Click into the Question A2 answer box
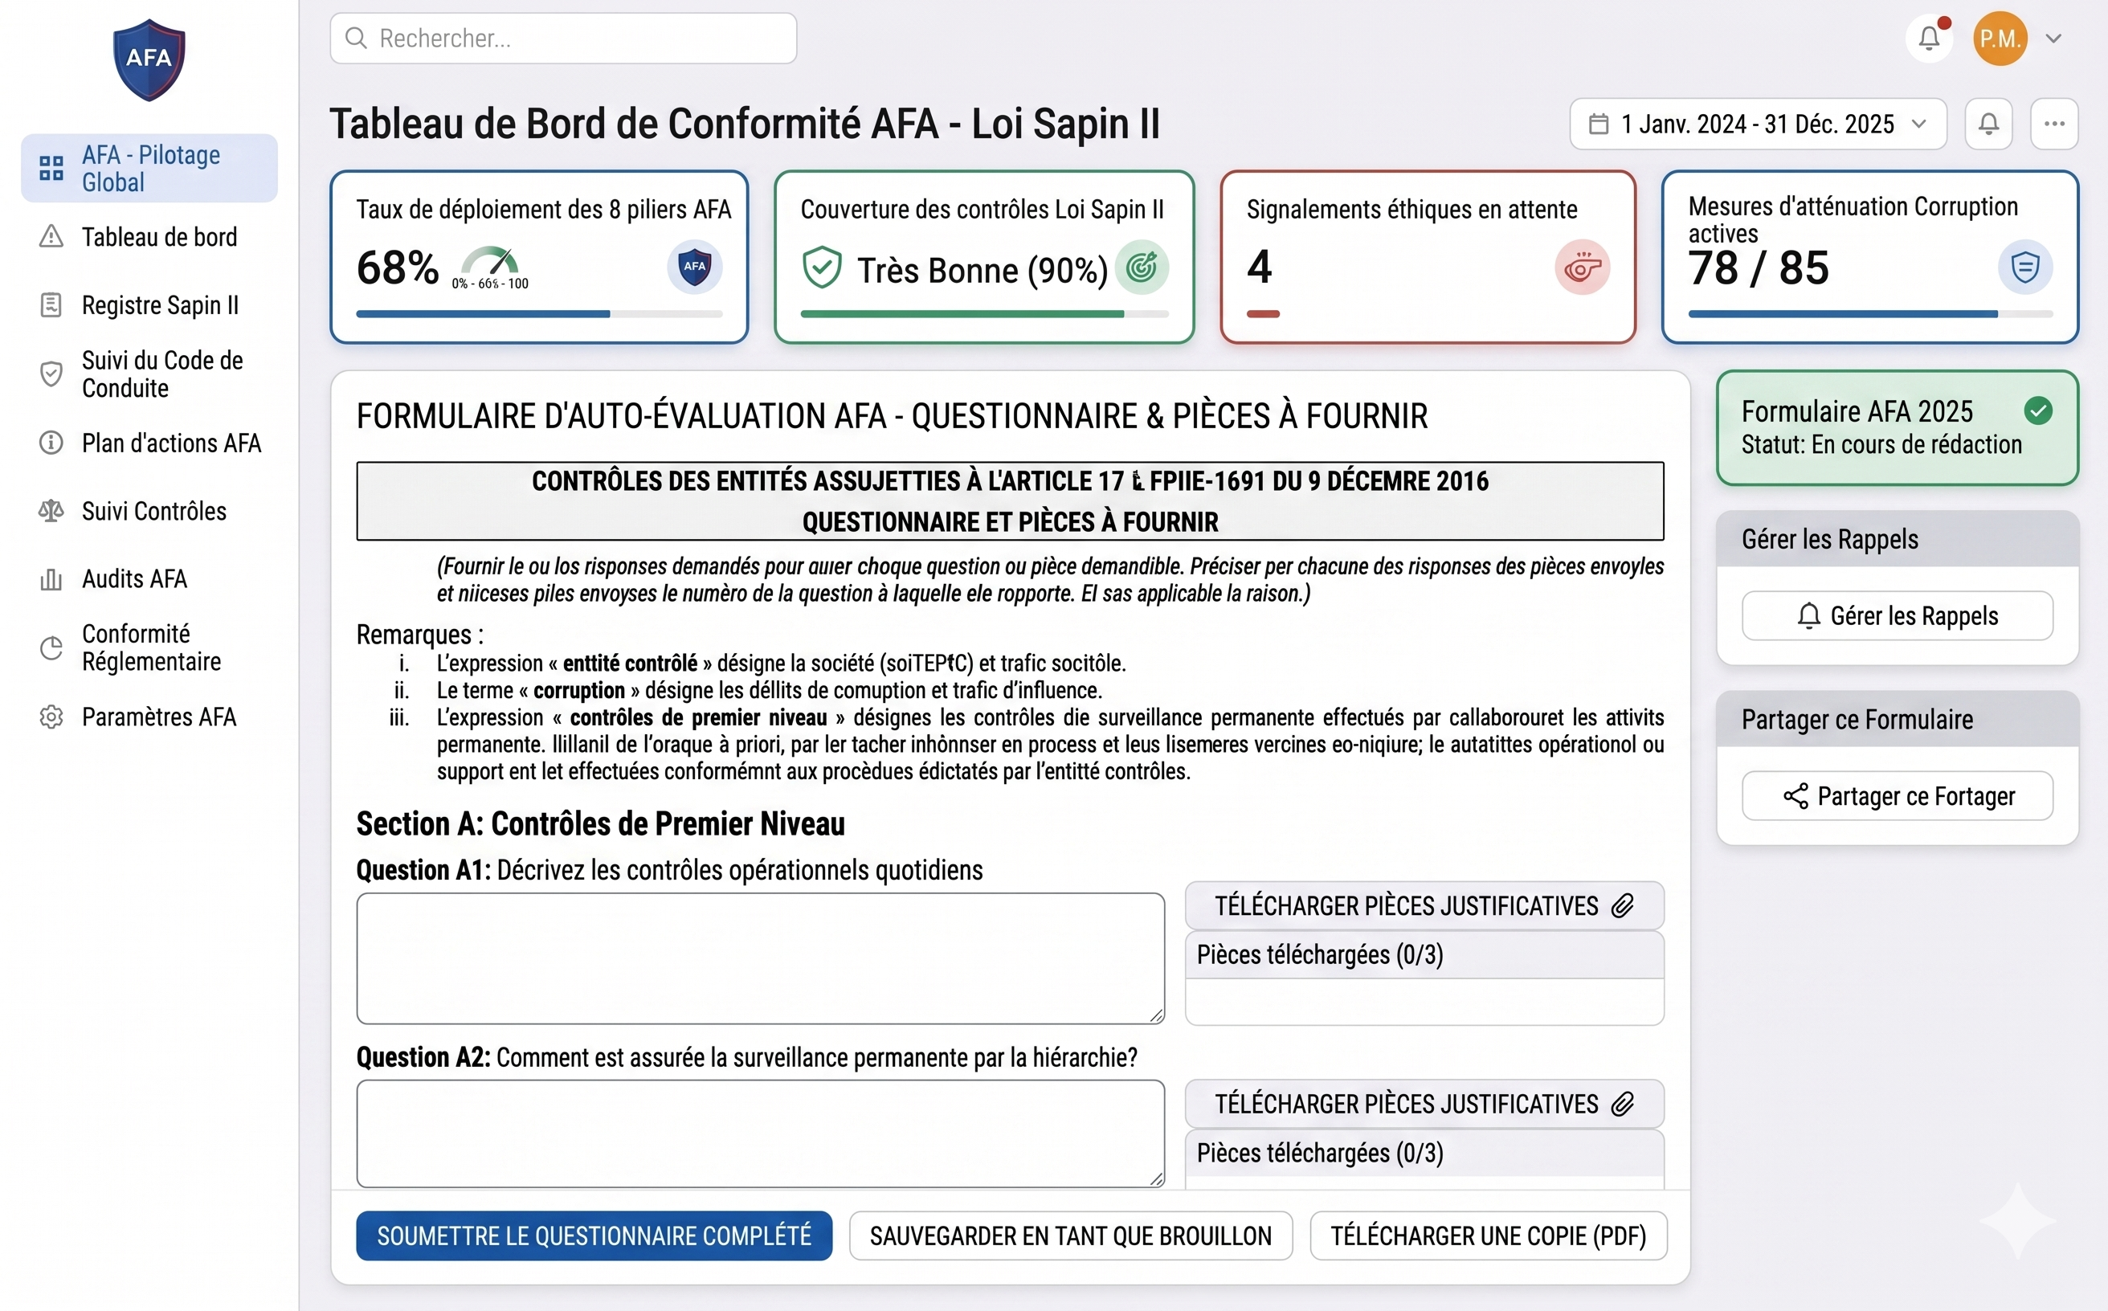 pyautogui.click(x=761, y=1133)
